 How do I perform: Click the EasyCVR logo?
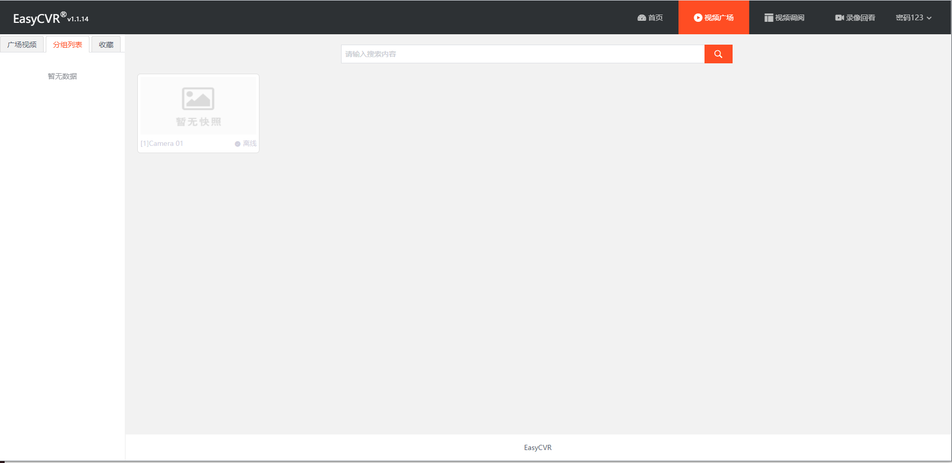coord(50,18)
